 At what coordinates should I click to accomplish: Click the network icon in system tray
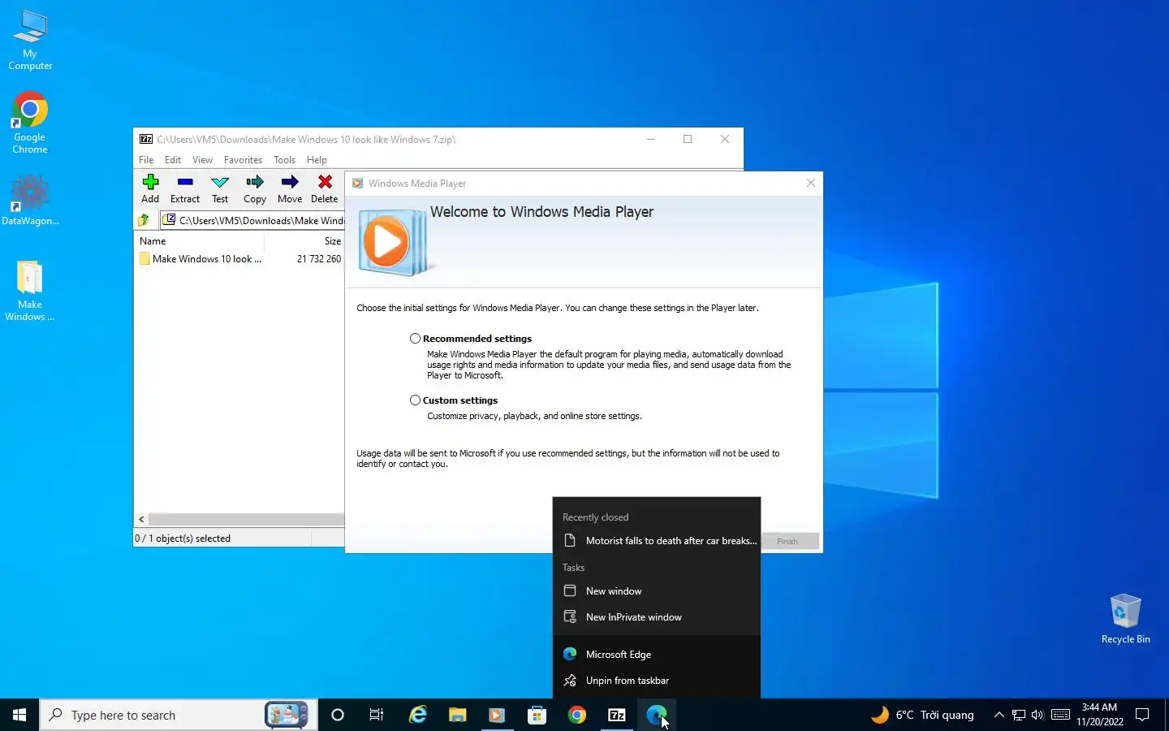pyautogui.click(x=1019, y=715)
